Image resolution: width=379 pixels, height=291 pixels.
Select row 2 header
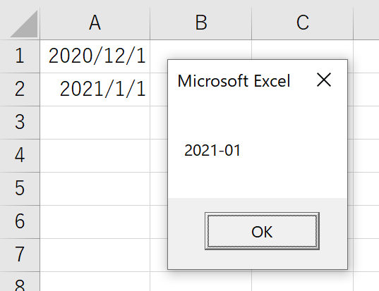[20, 89]
